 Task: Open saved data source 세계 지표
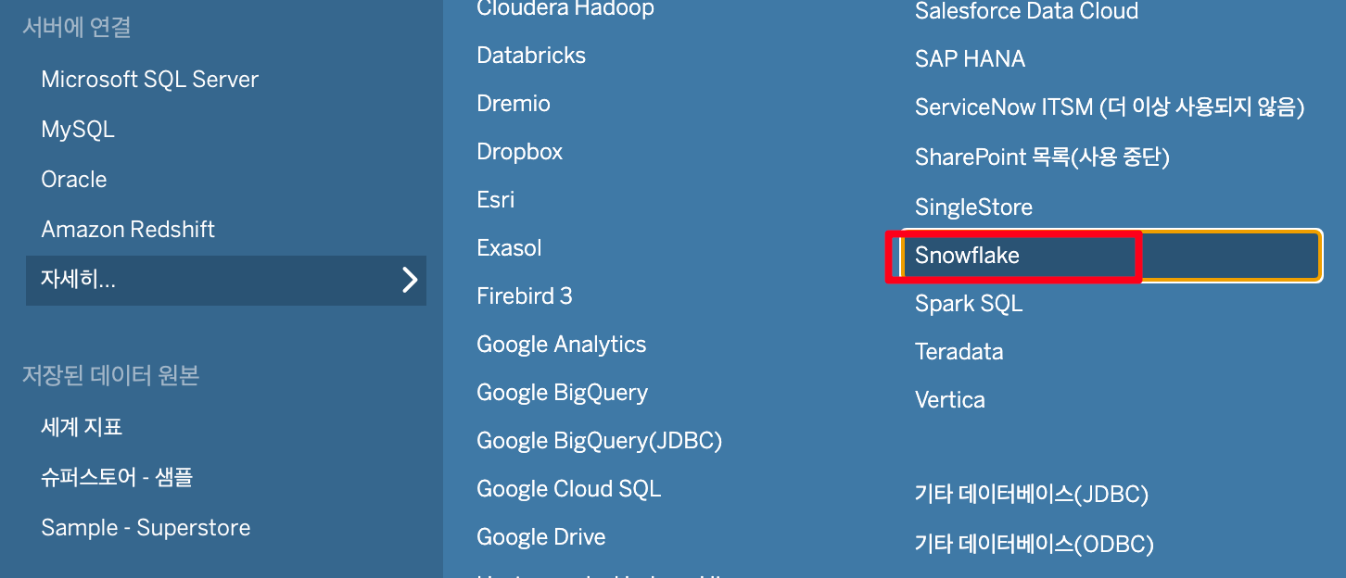click(82, 427)
